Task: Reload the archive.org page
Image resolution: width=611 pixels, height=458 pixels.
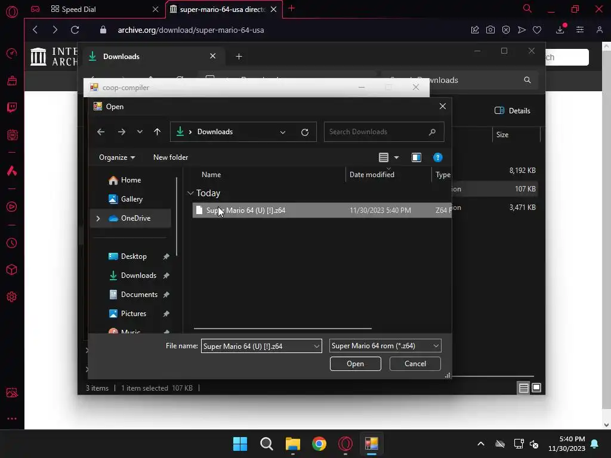Action: pos(75,30)
